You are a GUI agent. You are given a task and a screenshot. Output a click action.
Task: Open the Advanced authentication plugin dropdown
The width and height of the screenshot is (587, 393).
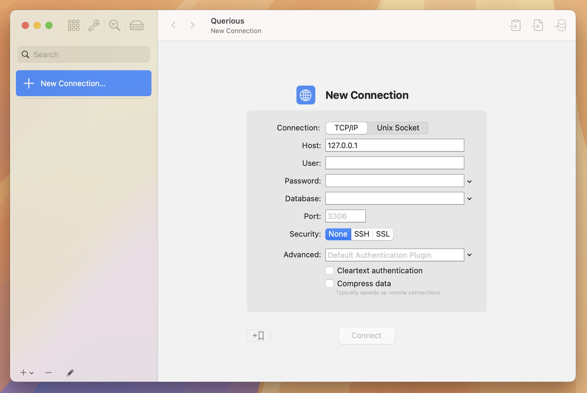click(x=469, y=255)
